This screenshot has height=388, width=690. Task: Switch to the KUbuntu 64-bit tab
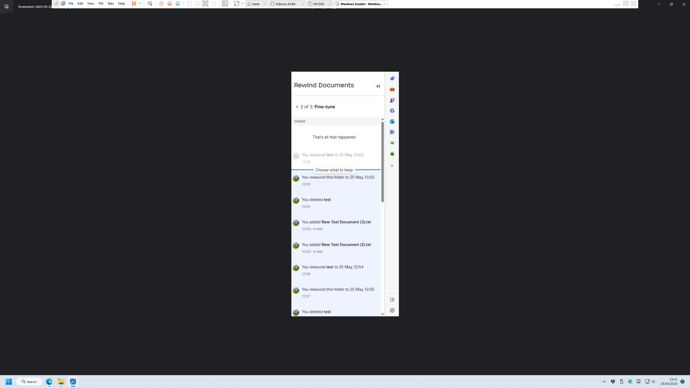(x=285, y=4)
